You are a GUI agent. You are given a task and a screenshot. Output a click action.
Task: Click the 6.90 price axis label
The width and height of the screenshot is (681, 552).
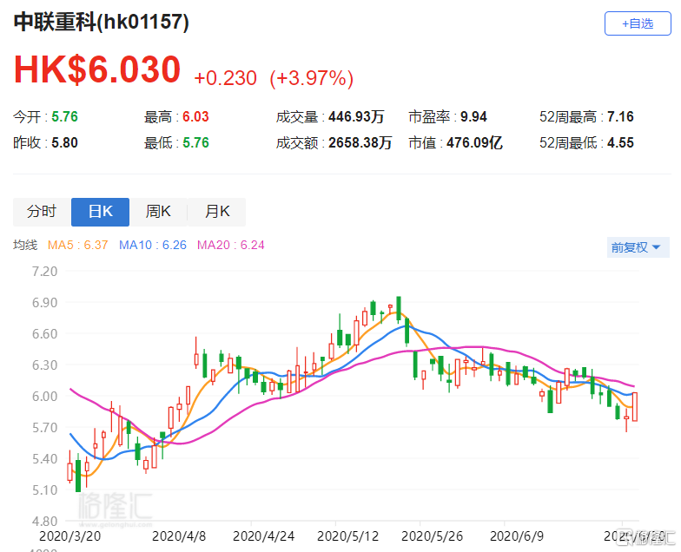pyautogui.click(x=45, y=303)
